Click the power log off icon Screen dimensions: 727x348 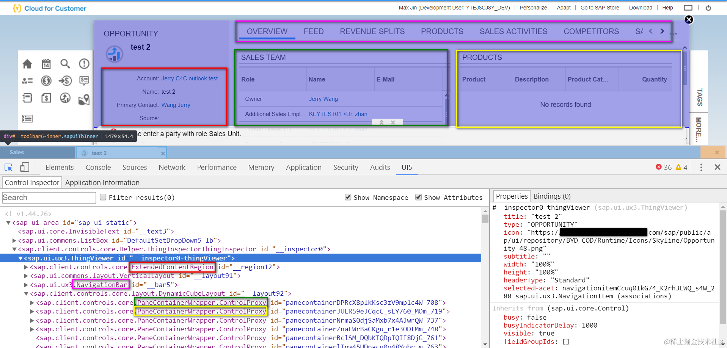coord(708,8)
